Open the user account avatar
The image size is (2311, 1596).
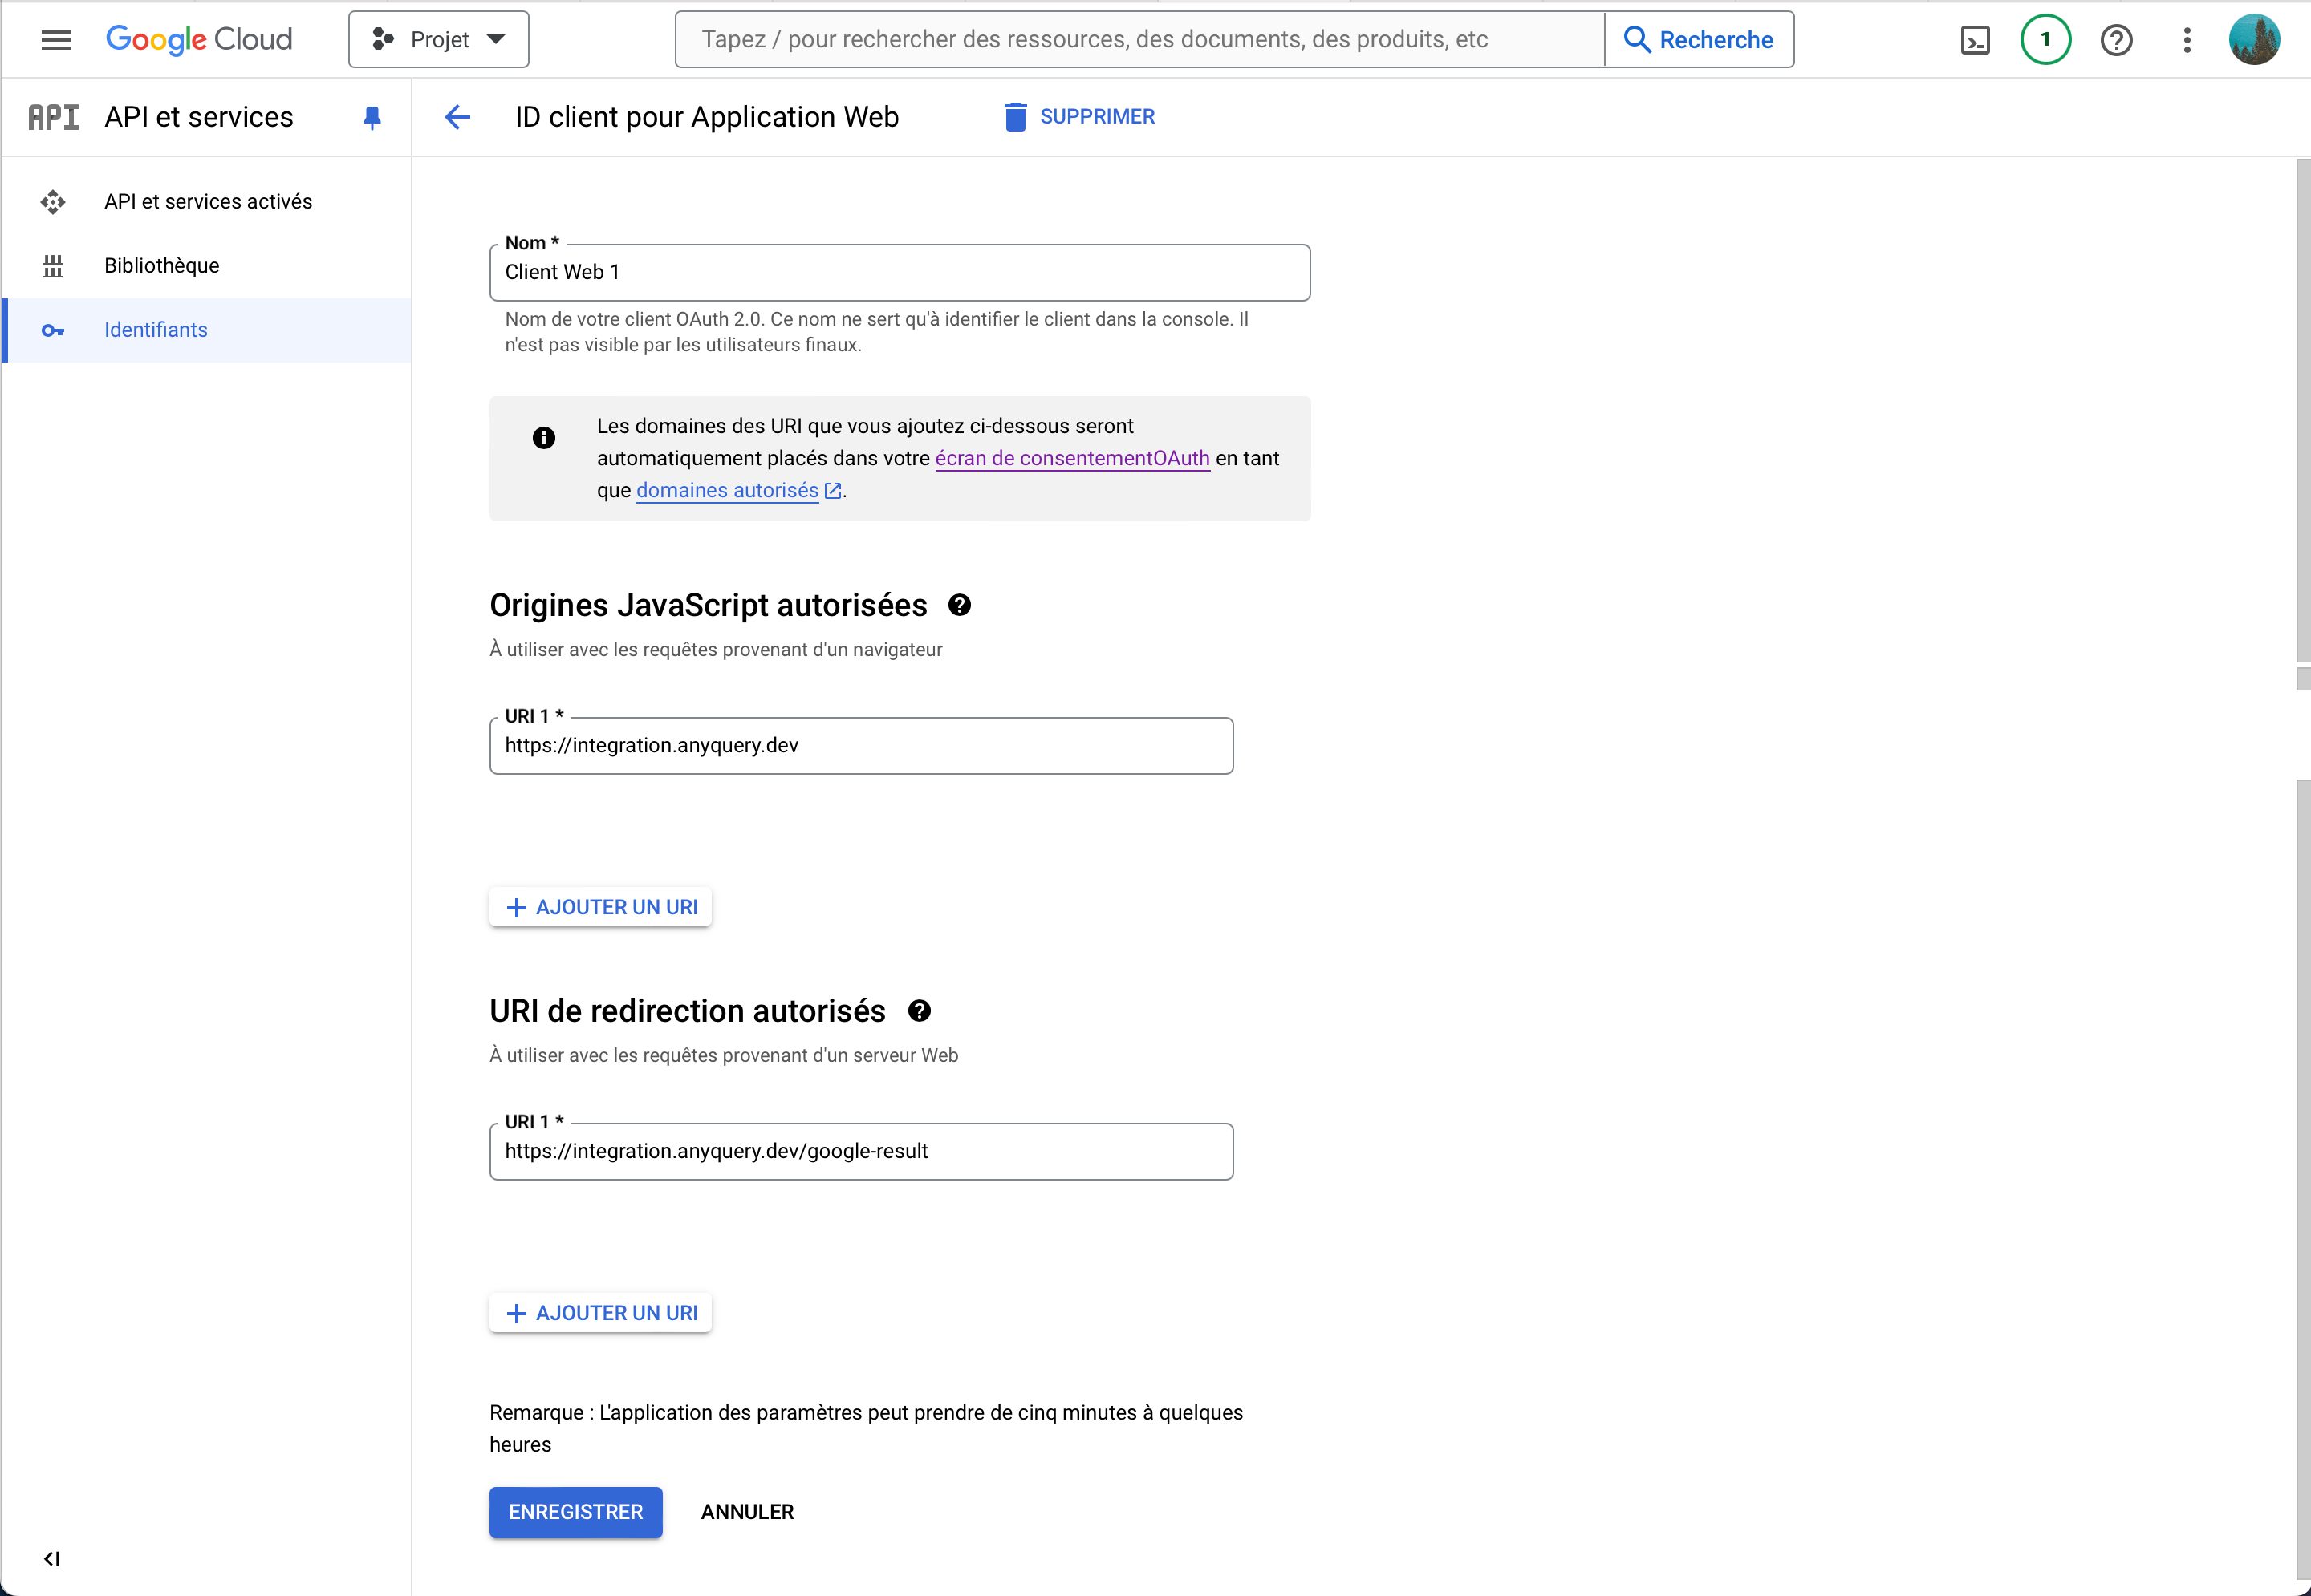tap(2254, 40)
